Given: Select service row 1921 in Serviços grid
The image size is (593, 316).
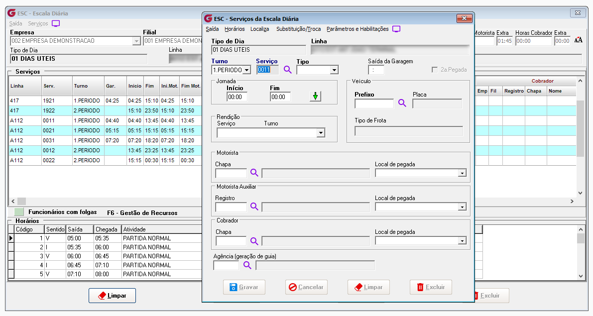Looking at the screenshot, I should 105,101.
